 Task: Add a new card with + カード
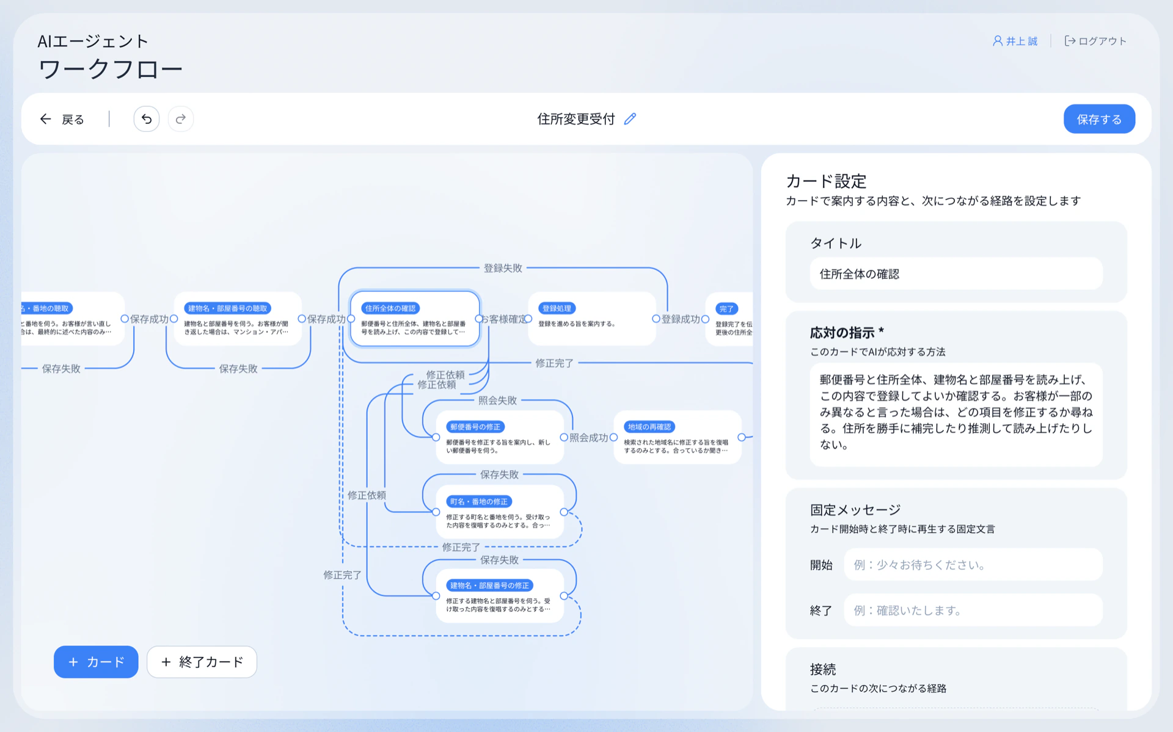96,662
